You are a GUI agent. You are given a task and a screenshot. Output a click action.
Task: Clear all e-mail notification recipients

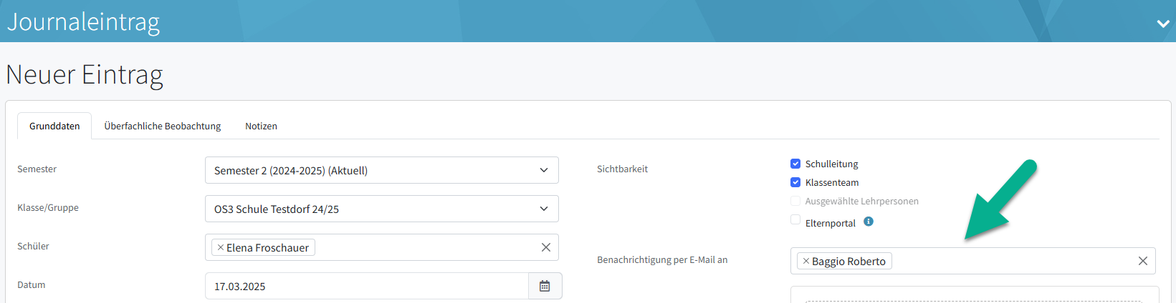(1143, 261)
